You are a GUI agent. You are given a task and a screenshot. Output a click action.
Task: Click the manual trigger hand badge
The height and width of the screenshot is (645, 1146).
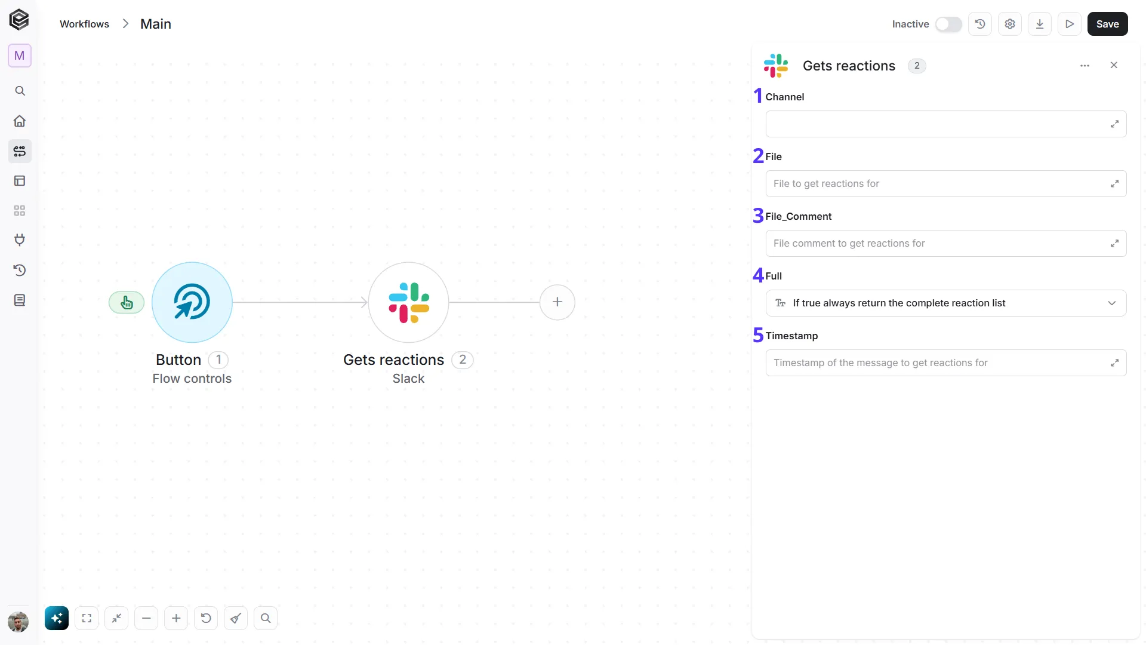(127, 302)
